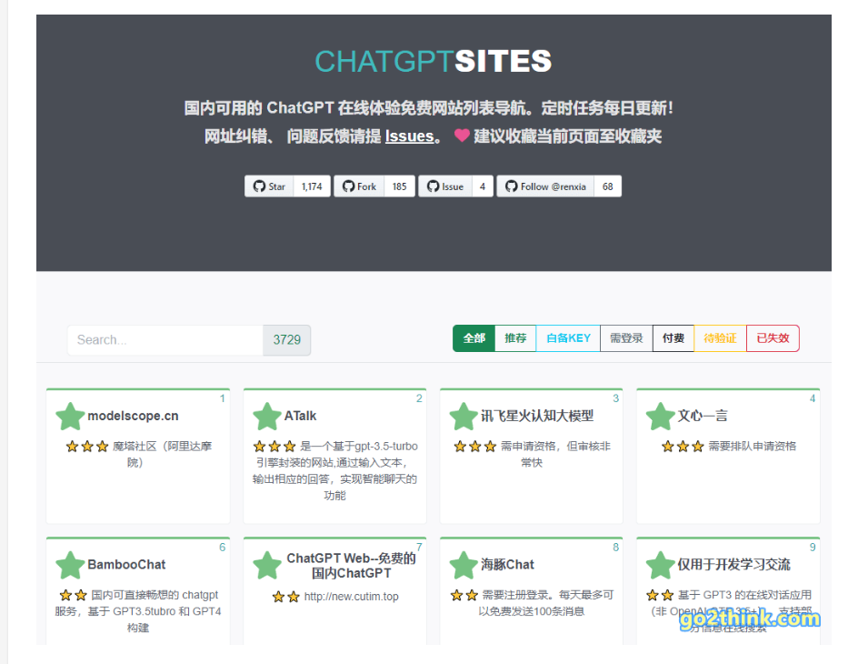The width and height of the screenshot is (858, 664).
Task: Switch to the 推荐 filter tab
Action: [515, 338]
